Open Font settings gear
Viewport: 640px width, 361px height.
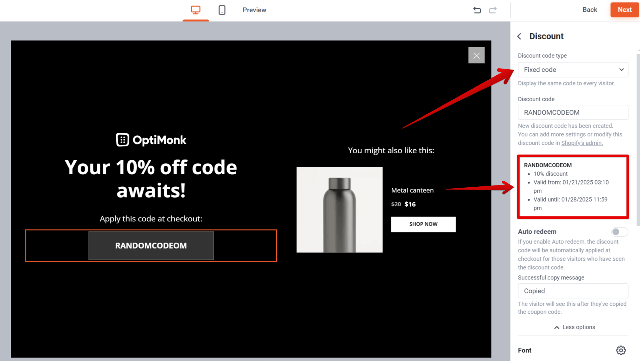click(x=621, y=350)
